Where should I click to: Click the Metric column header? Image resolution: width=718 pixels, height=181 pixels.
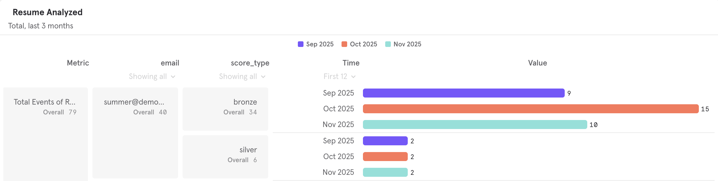click(78, 63)
